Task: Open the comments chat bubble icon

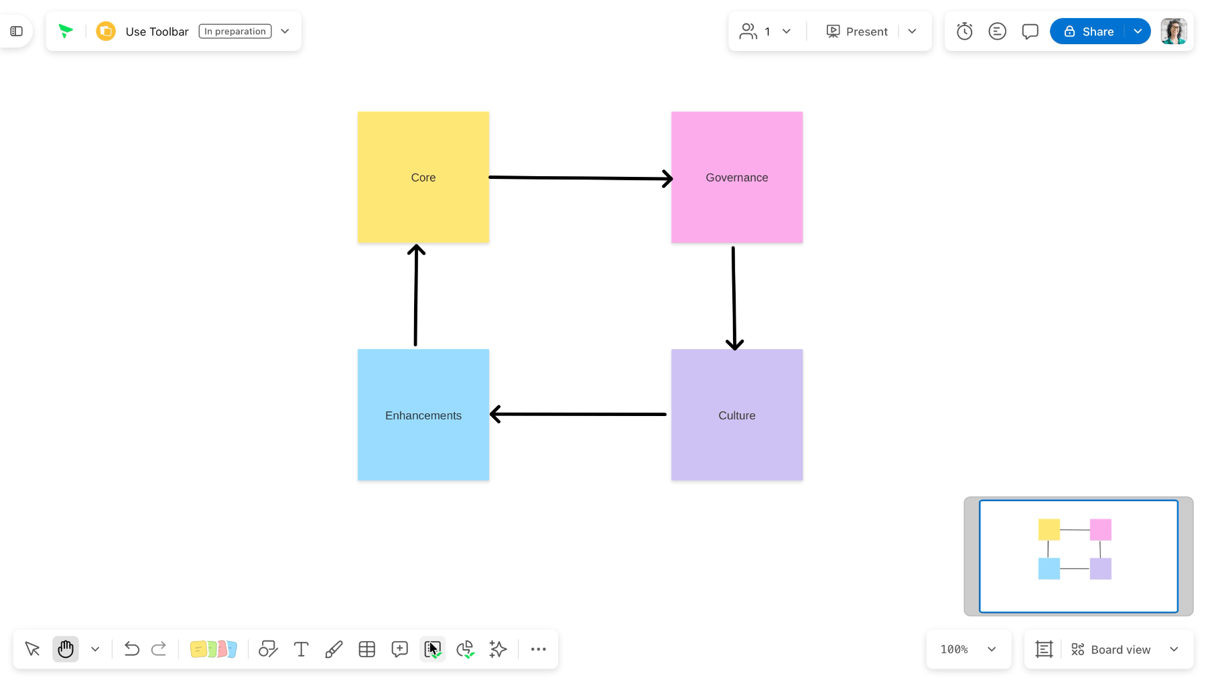Action: coord(1030,31)
